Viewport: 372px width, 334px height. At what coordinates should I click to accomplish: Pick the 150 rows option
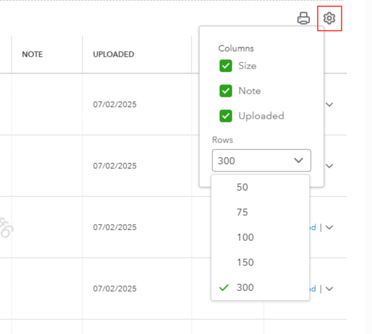click(x=245, y=262)
